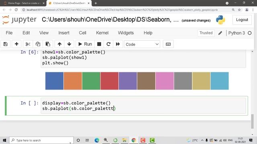
Task: Open the Kernel menu
Action: [x=102, y=33]
